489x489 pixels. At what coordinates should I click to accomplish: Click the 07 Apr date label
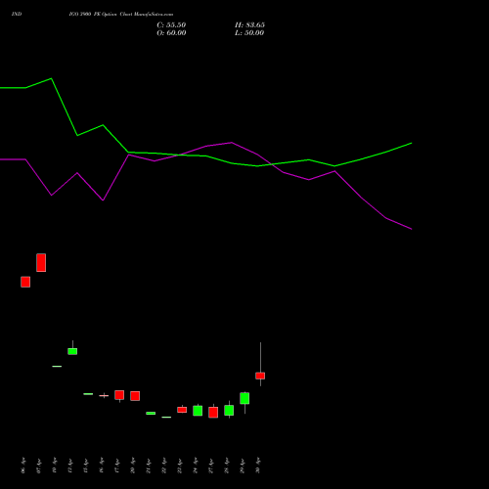(38, 466)
